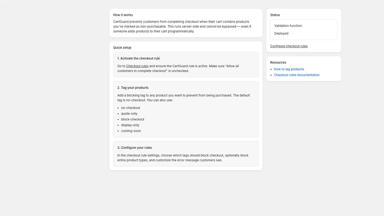Open the Checkout rules link in step 1
384x216 pixels.
coord(137,66)
